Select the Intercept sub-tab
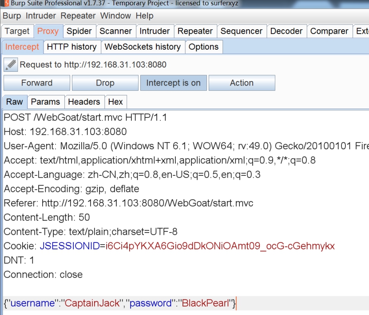Viewport: 369px width, 315px height. click(22, 47)
